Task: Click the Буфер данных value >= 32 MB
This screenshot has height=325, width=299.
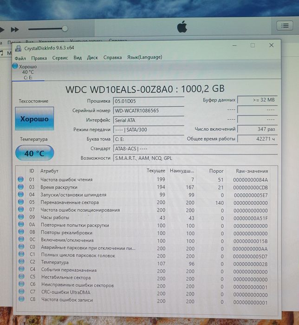Action: click(257, 100)
